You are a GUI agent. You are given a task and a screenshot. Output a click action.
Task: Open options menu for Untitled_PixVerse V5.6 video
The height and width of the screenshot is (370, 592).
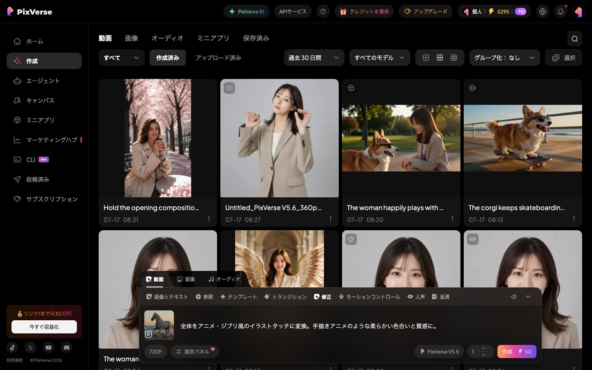click(x=331, y=219)
